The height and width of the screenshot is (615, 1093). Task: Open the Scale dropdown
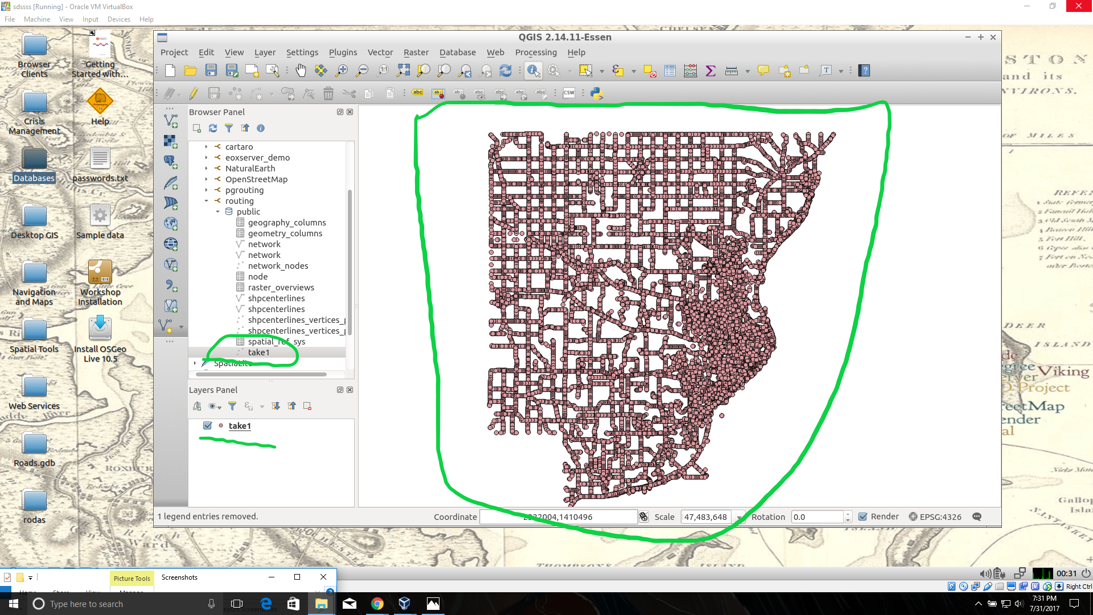[739, 517]
